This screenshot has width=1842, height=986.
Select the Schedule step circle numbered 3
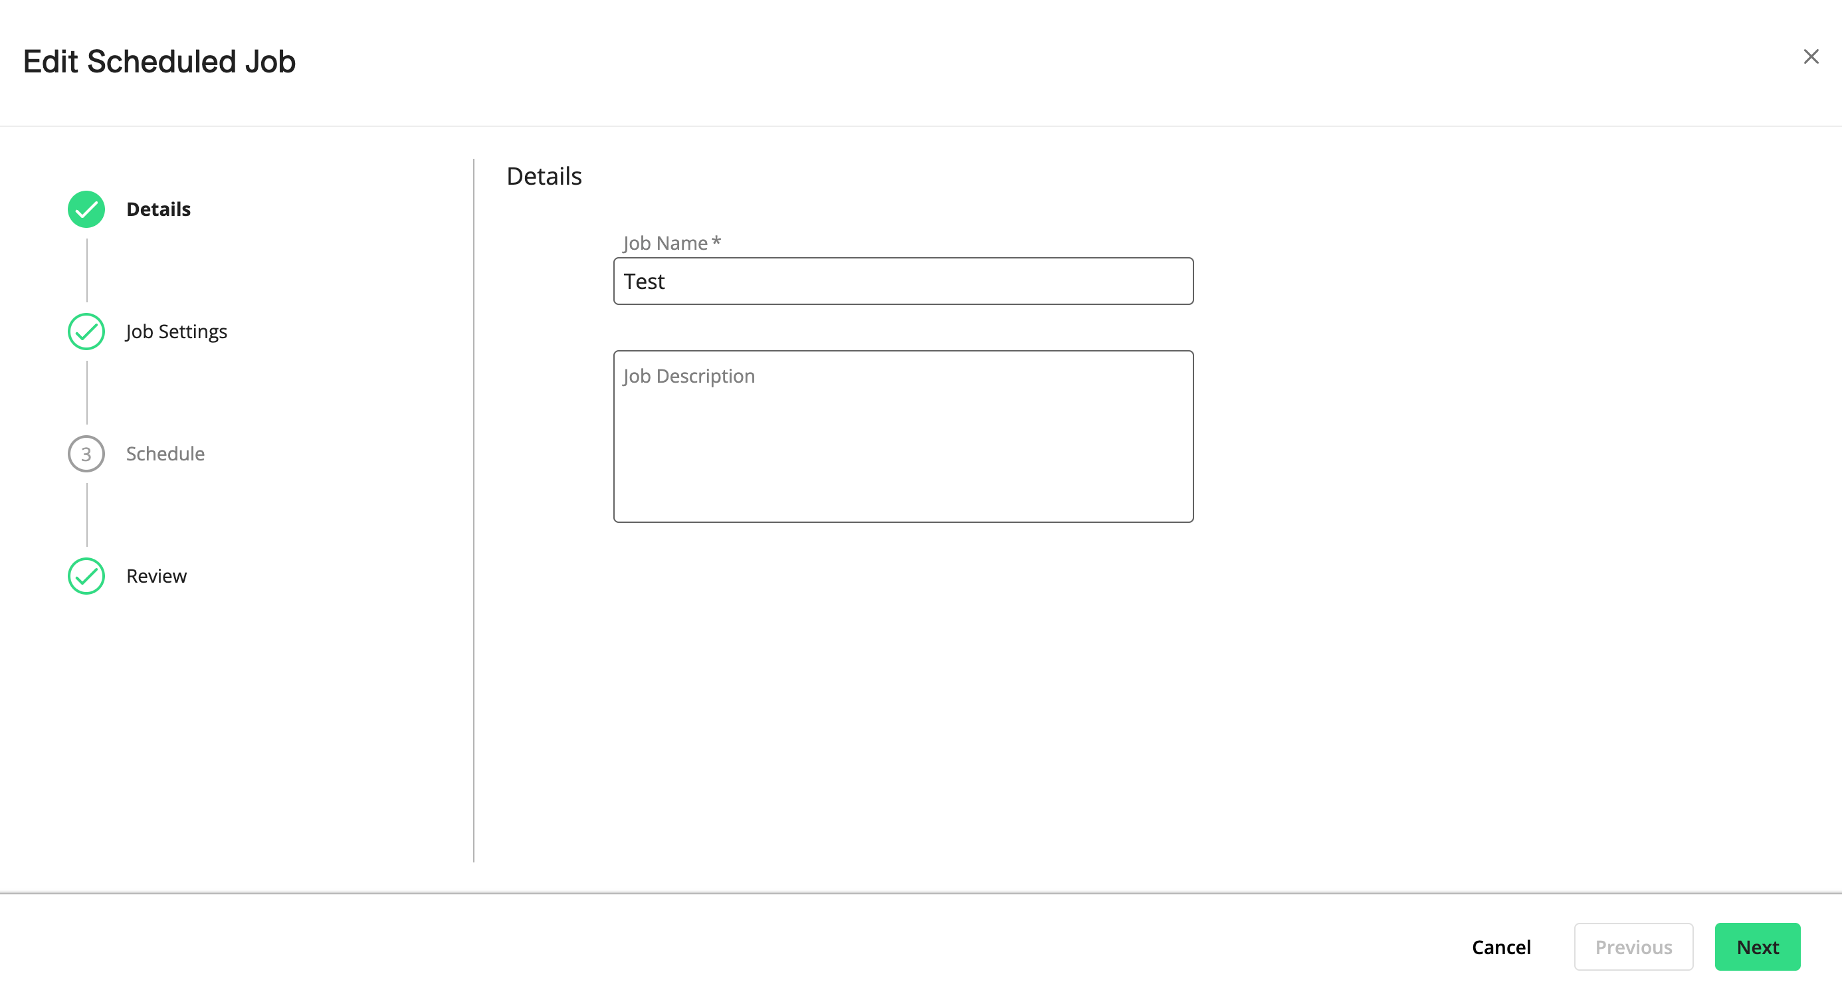[86, 453]
